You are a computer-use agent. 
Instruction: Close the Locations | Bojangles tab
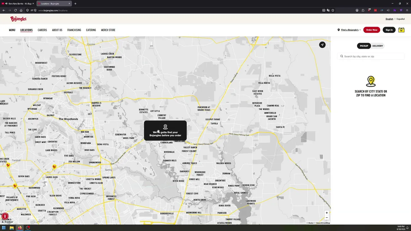(x=69, y=4)
